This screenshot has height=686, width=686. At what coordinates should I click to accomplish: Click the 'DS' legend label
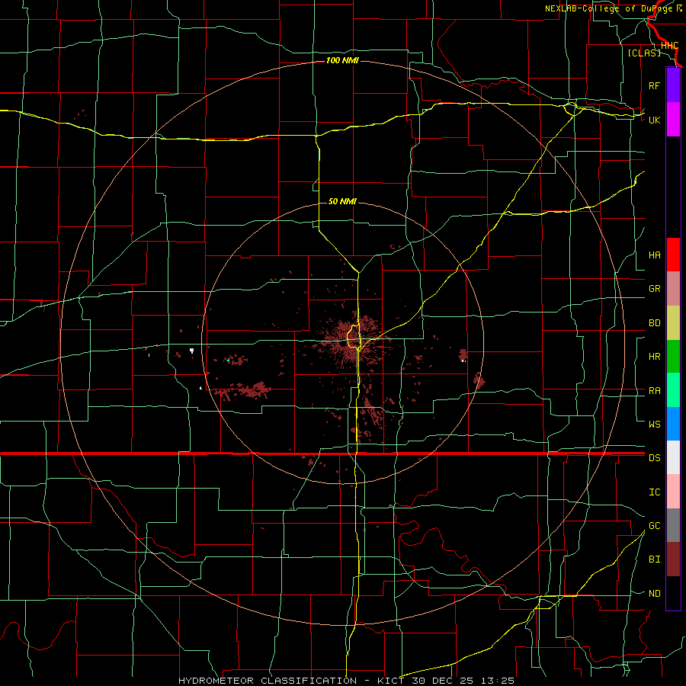click(654, 458)
